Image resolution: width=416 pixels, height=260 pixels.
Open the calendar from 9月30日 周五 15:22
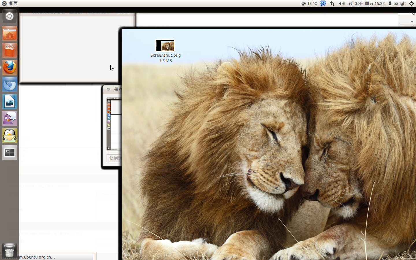[366, 3]
